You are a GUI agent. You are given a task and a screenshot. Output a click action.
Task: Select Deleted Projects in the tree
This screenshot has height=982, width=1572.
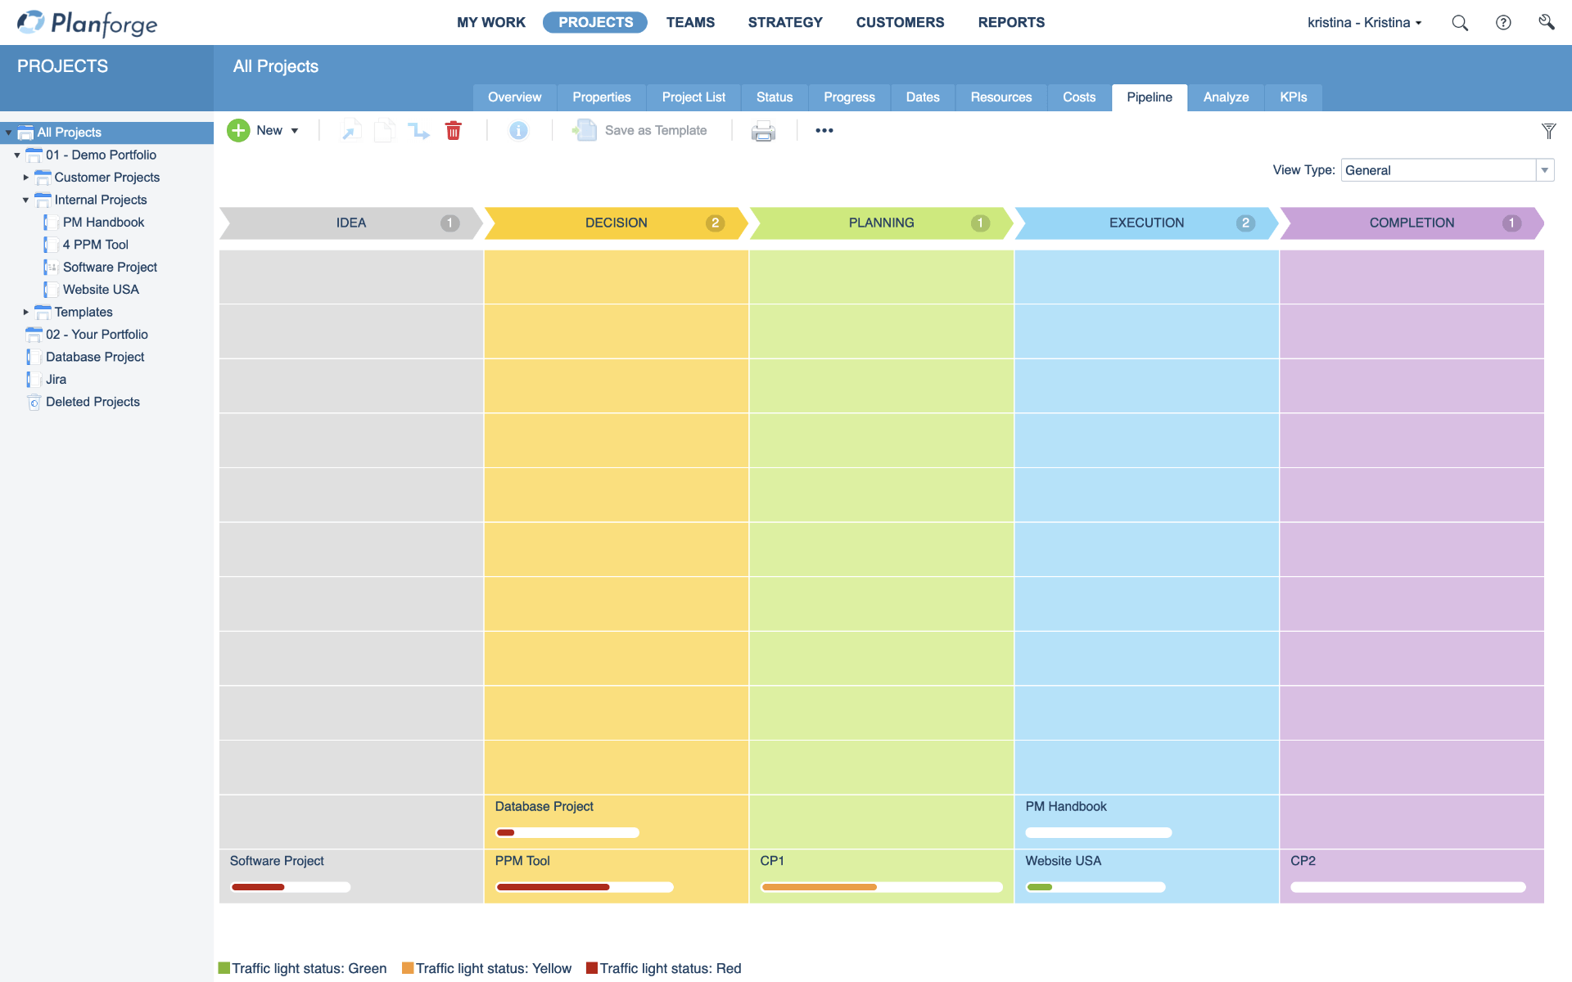coord(93,403)
